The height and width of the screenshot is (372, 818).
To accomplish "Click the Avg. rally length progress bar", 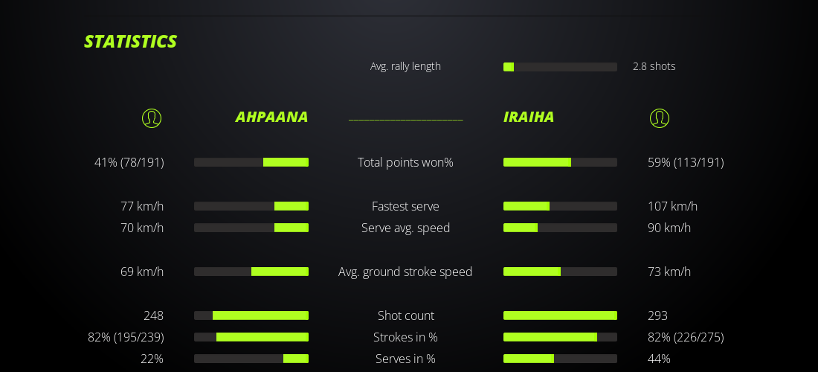I will [560, 67].
